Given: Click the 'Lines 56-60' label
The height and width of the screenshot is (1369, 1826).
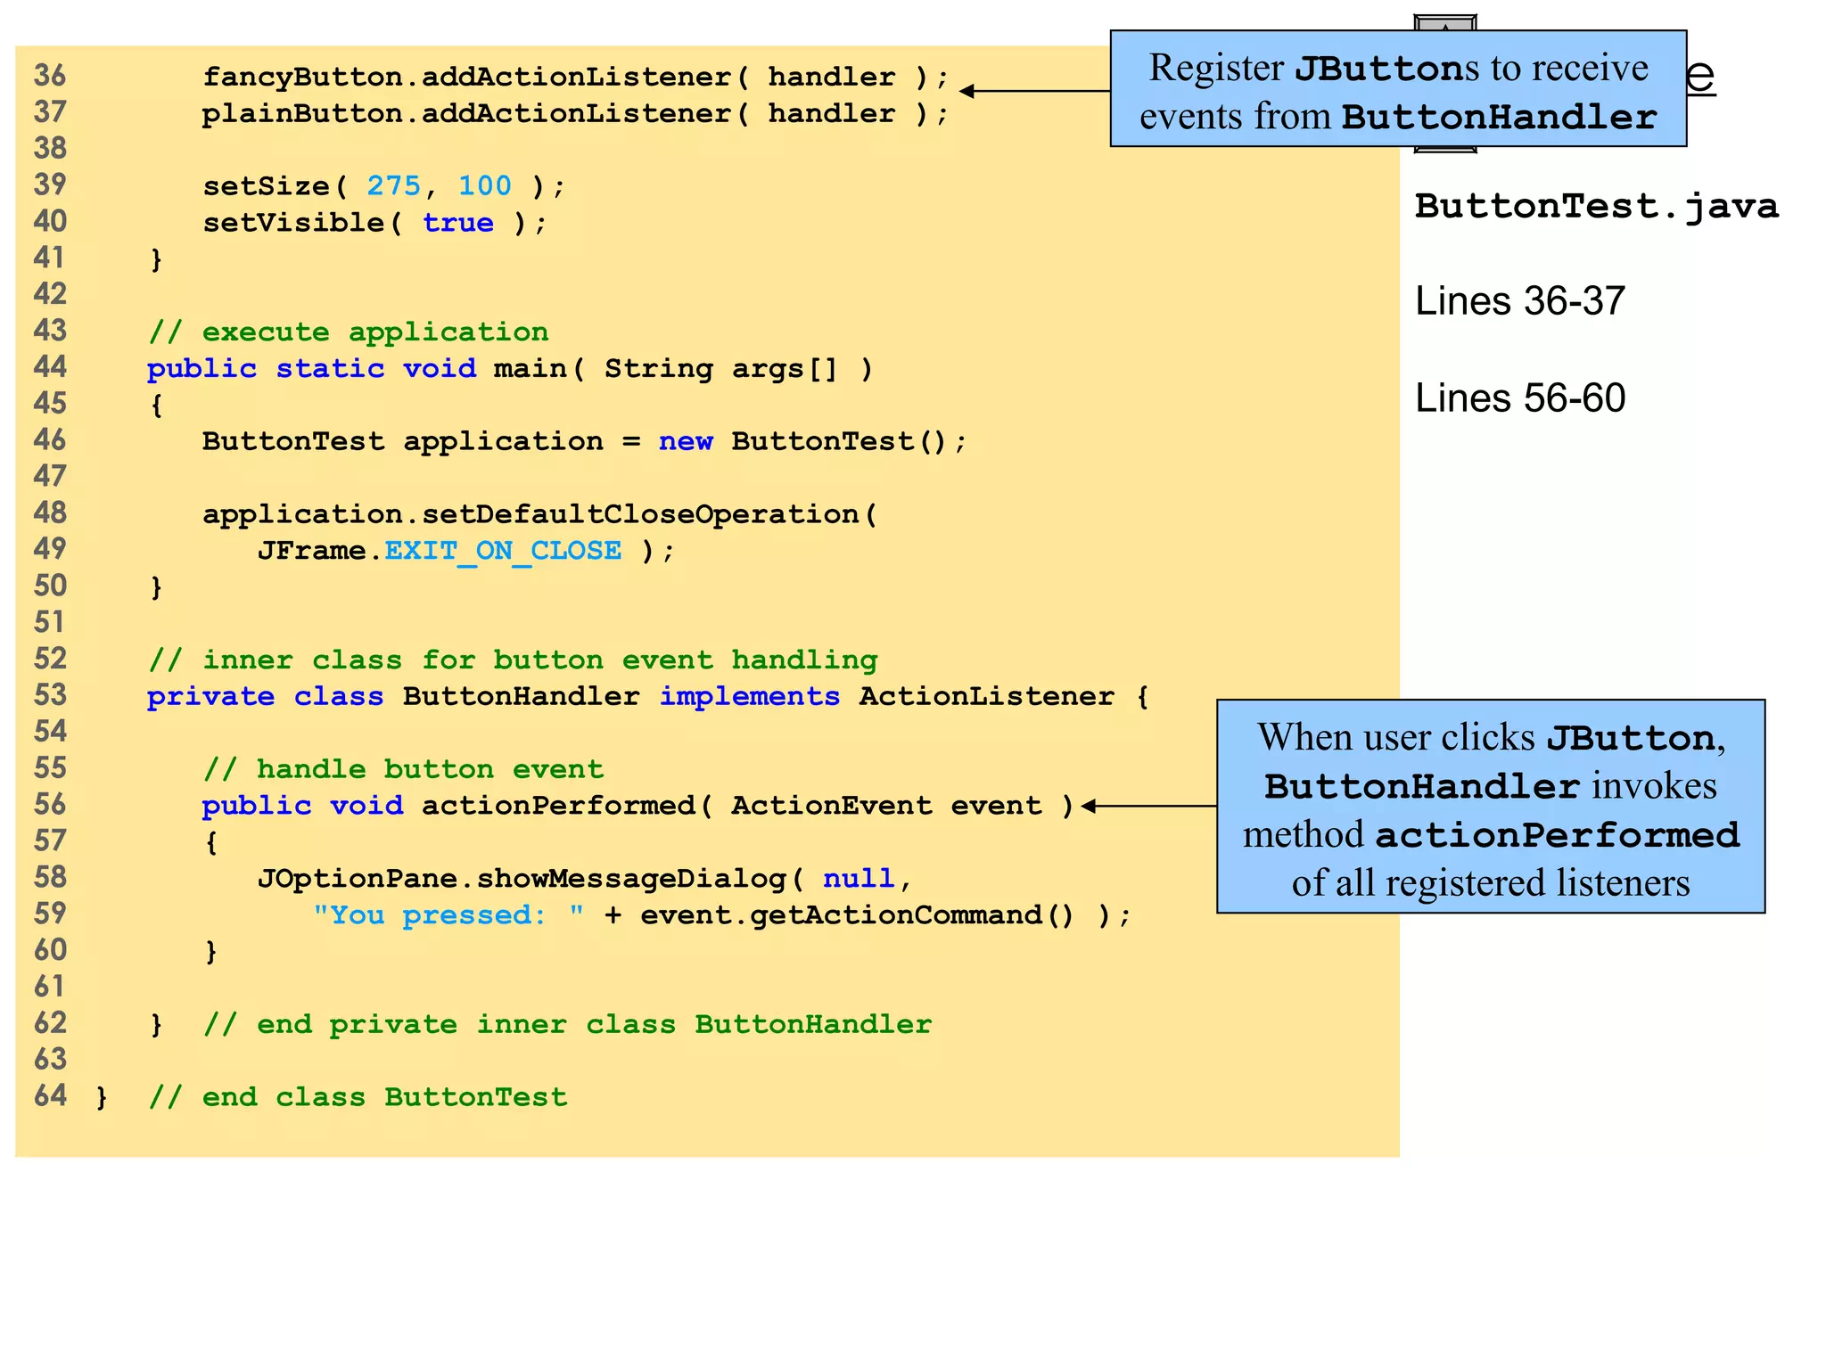Looking at the screenshot, I should (x=1519, y=398).
